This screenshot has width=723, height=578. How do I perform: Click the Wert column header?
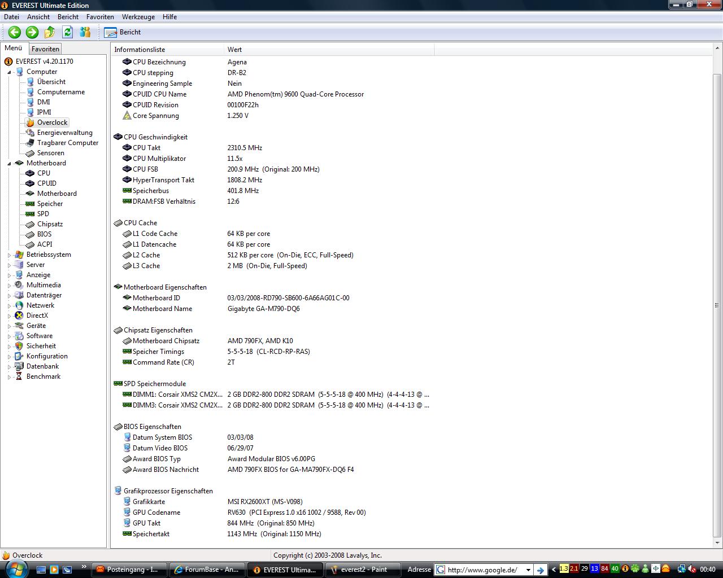pyautogui.click(x=329, y=50)
